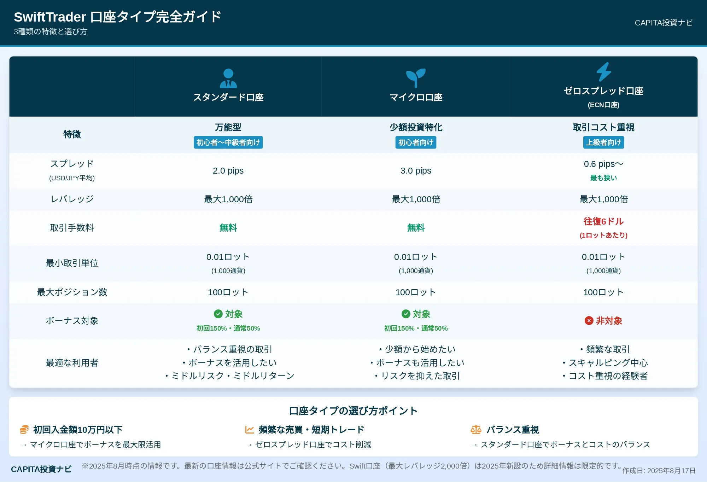The image size is (707, 482).
Task: Click the 取引コスト重視 feature heading
Action: click(x=603, y=127)
